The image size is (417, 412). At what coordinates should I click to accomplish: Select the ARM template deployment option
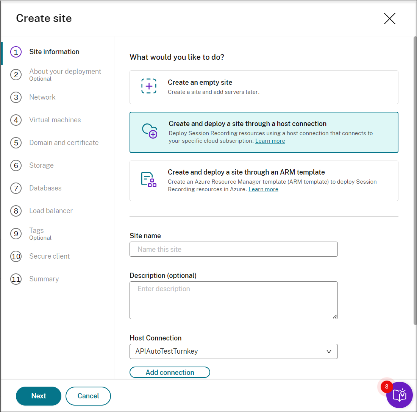pyautogui.click(x=264, y=181)
